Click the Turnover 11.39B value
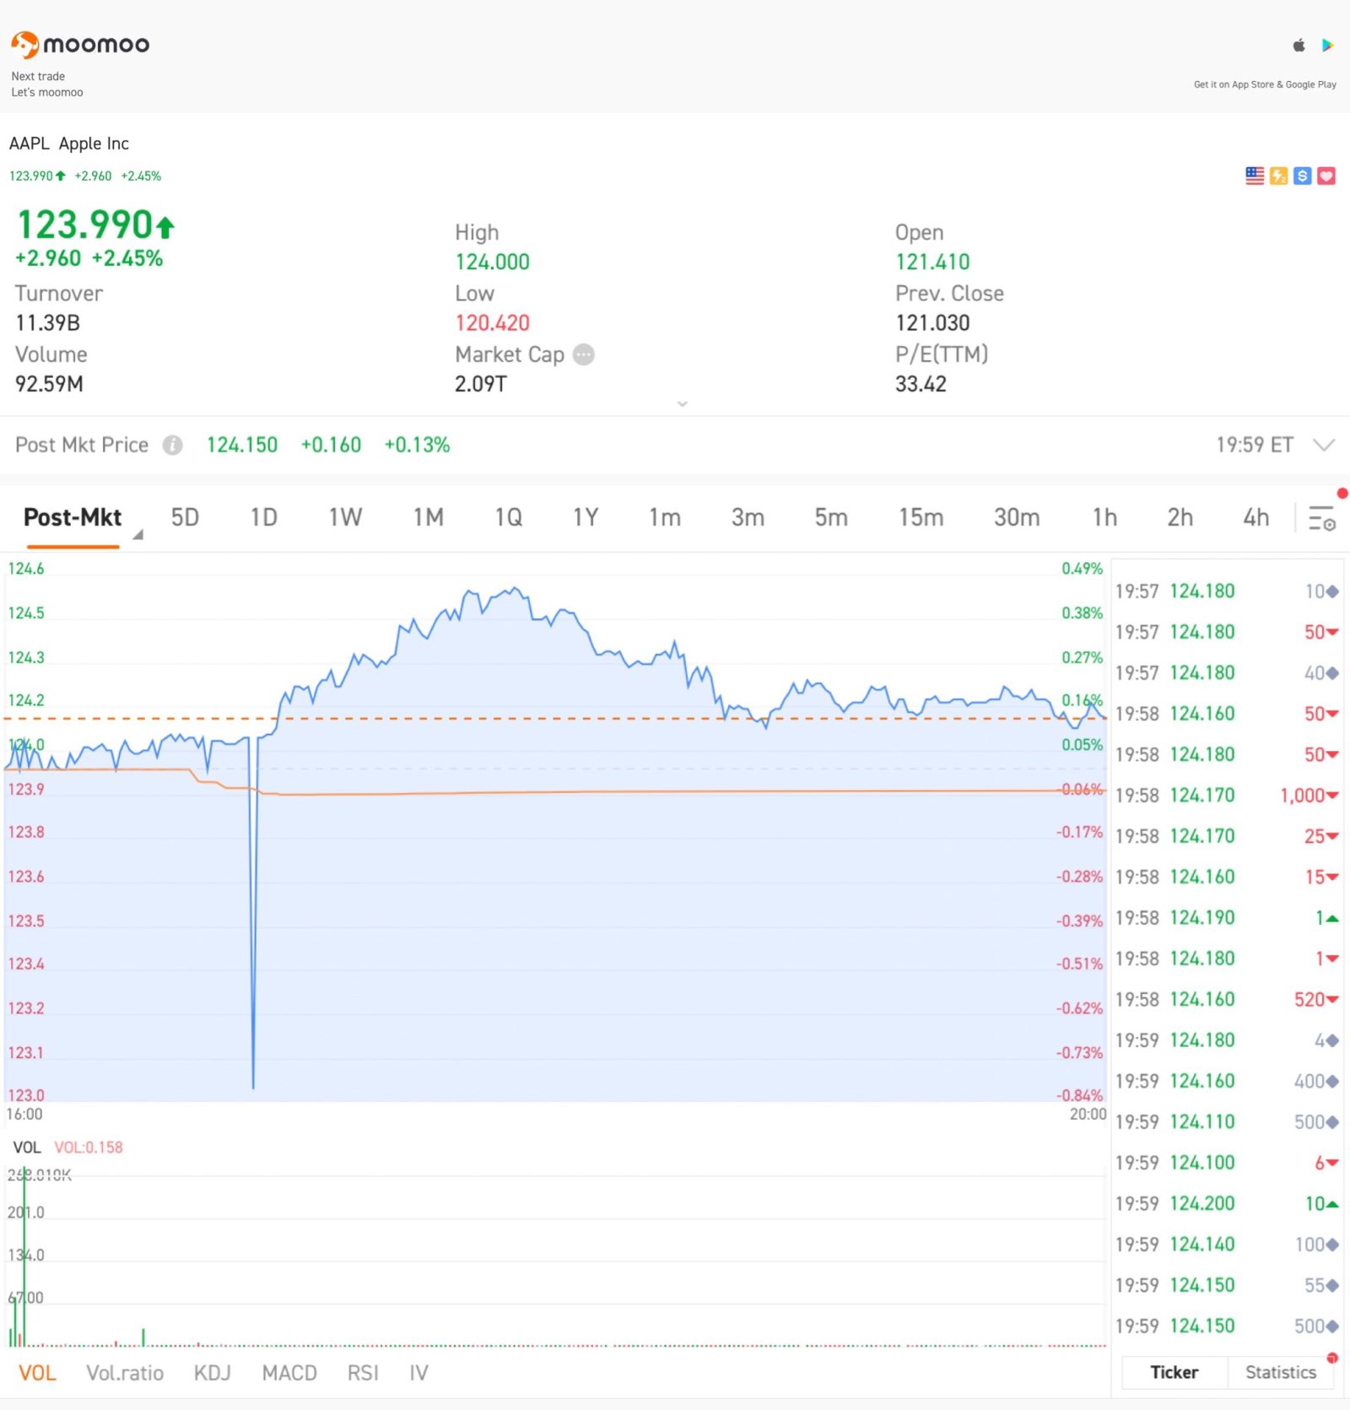The height and width of the screenshot is (1410, 1350). coord(47,323)
